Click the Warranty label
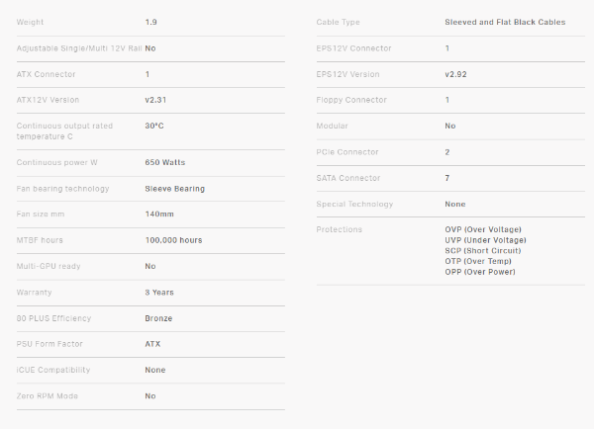The height and width of the screenshot is (429, 594). pyautogui.click(x=35, y=293)
